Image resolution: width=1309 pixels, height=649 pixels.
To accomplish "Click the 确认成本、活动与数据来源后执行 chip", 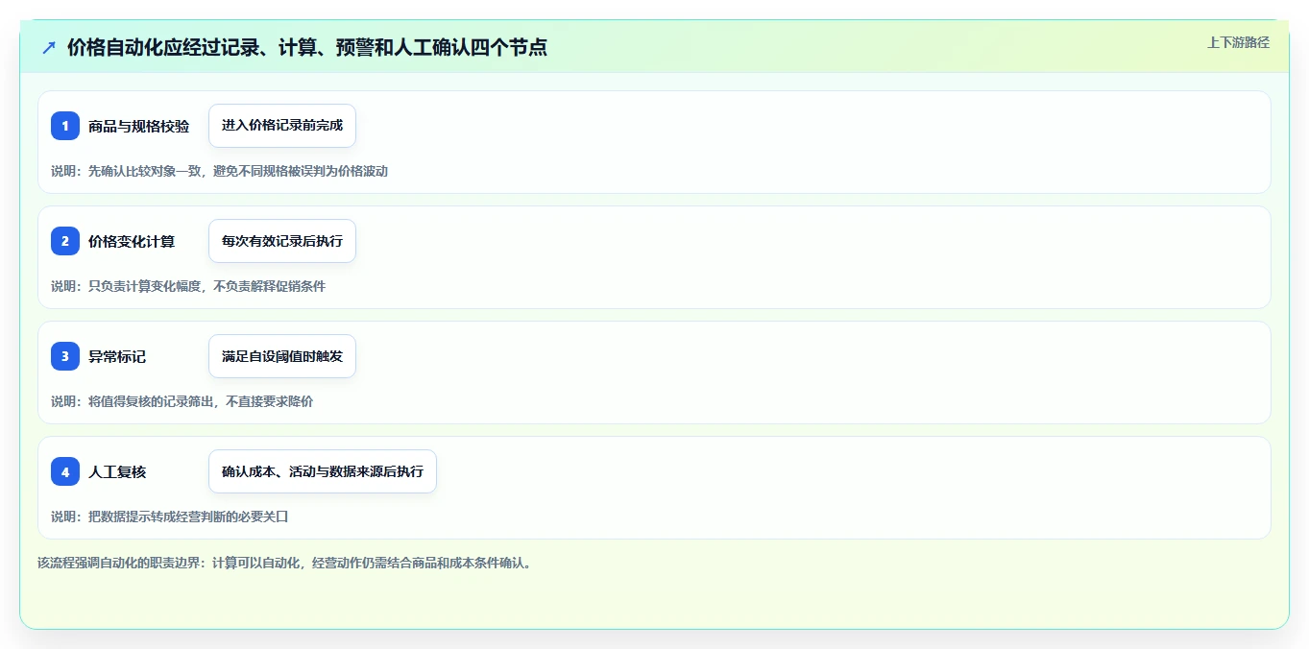I will pyautogui.click(x=323, y=471).
